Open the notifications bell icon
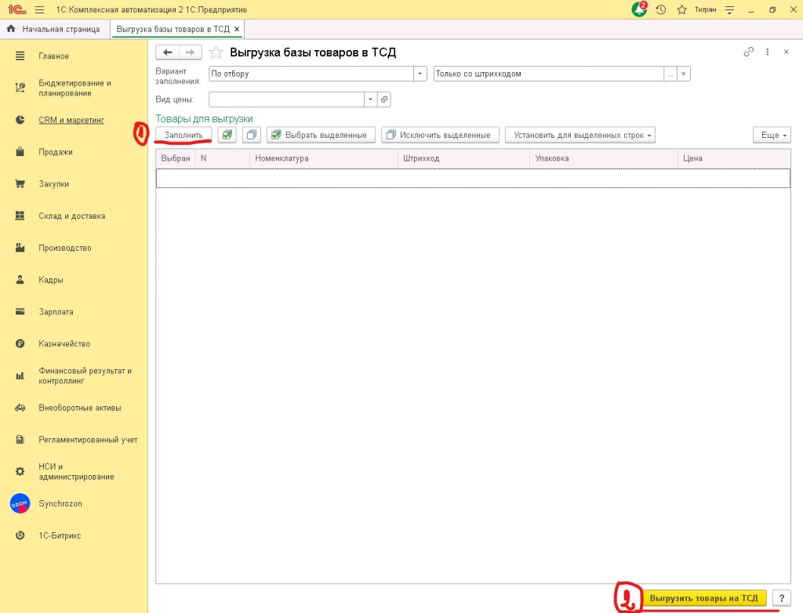803x613 pixels. 639,9
